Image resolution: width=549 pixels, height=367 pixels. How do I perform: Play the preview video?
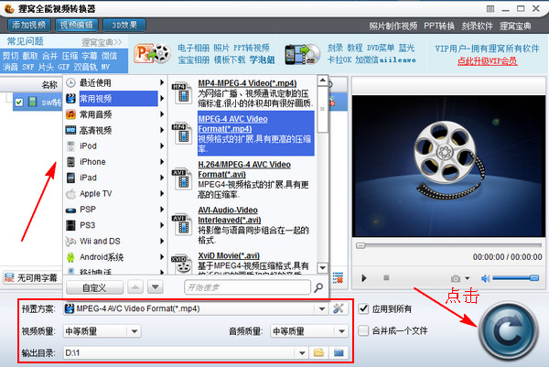(364, 278)
